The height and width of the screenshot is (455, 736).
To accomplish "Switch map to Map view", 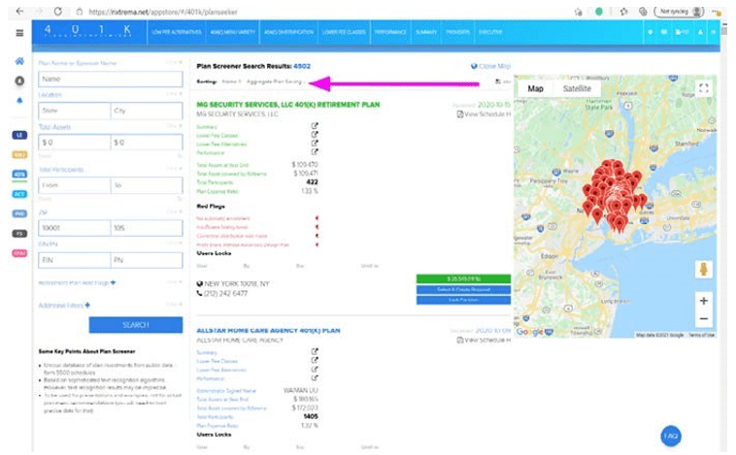I will point(536,88).
